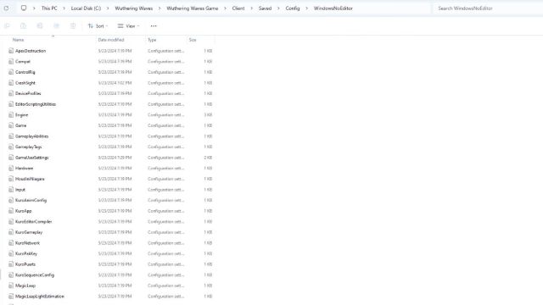This screenshot has width=543, height=305.
Task: Jump to Client breadcrumb folder
Action: click(238, 8)
